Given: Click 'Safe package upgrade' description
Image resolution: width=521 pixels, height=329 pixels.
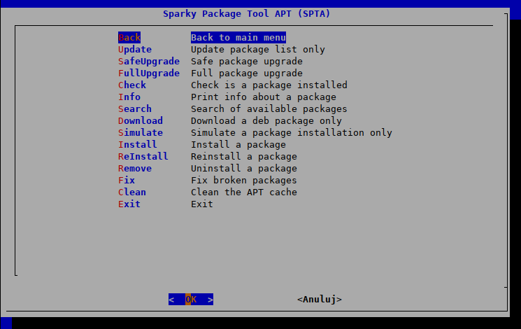Looking at the screenshot, I should click(x=247, y=62).
